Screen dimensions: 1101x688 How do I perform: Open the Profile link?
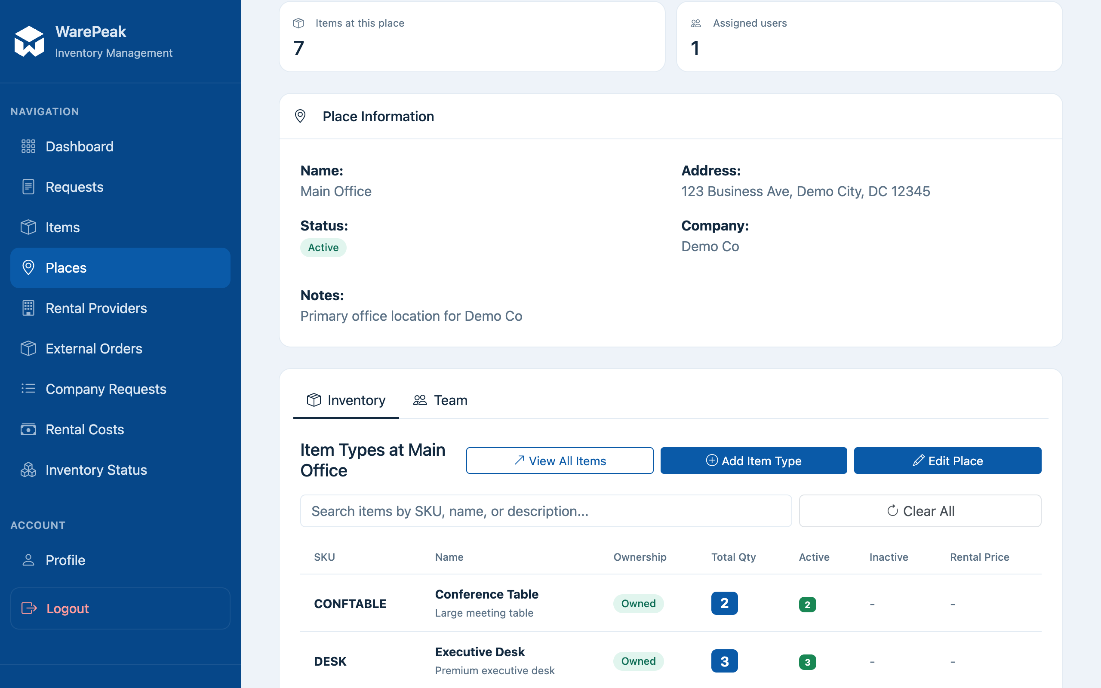point(120,560)
